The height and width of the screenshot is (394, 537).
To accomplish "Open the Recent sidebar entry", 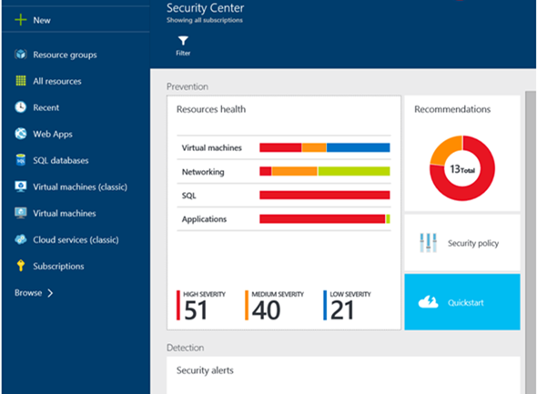I will [46, 107].
